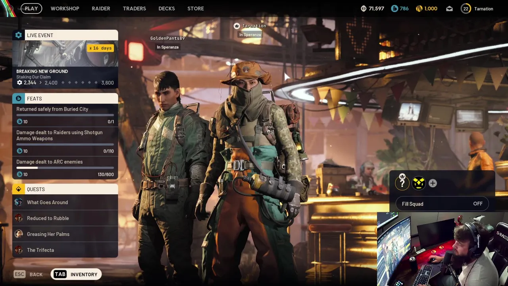Click the ARC enemies progress bar
The width and height of the screenshot is (508, 286).
tap(65, 168)
